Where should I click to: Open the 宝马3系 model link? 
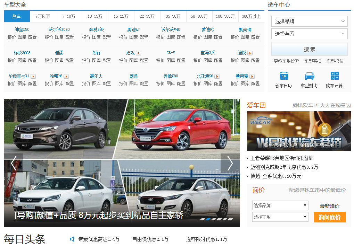coord(208,53)
